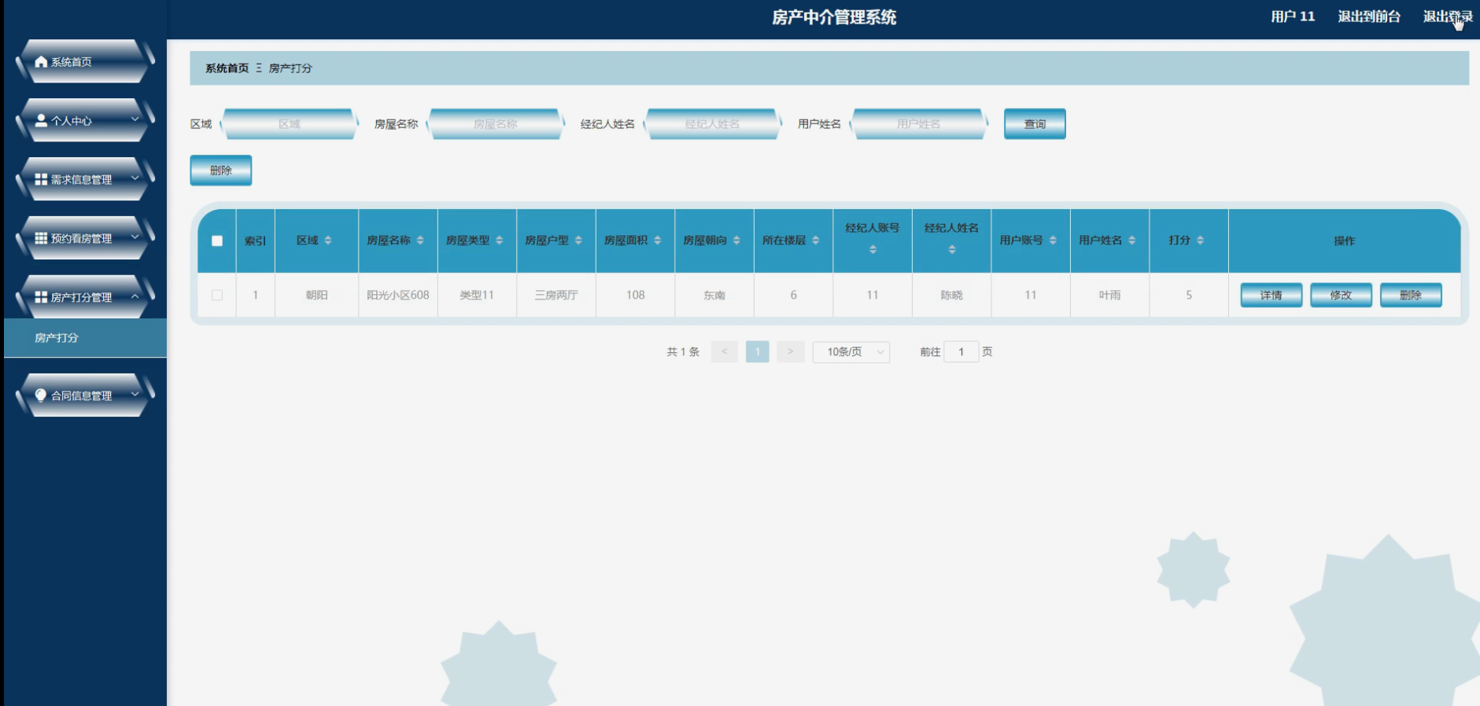Sort by the 所在楼层 column sort arrows

(x=815, y=241)
